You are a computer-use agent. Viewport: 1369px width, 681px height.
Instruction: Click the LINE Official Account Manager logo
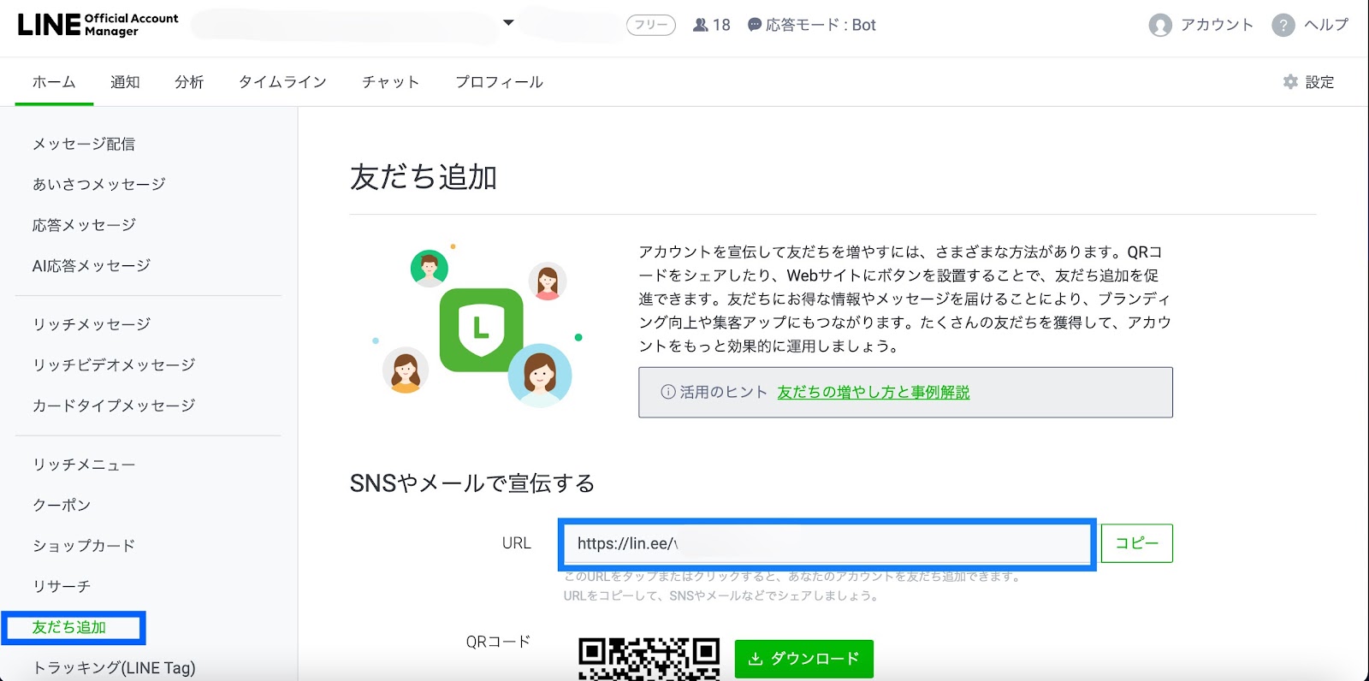click(x=98, y=25)
